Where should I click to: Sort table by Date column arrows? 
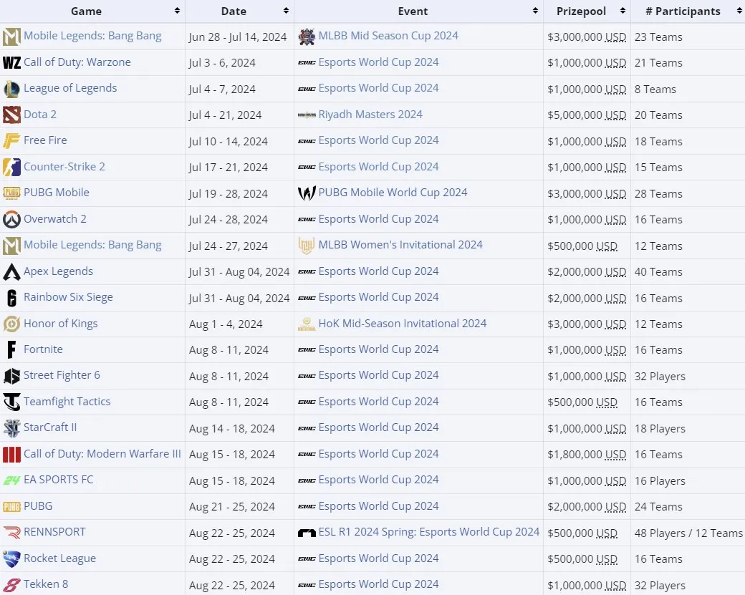coord(286,11)
